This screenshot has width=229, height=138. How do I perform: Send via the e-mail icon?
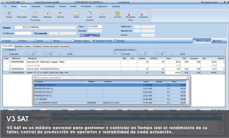(x=89, y=13)
